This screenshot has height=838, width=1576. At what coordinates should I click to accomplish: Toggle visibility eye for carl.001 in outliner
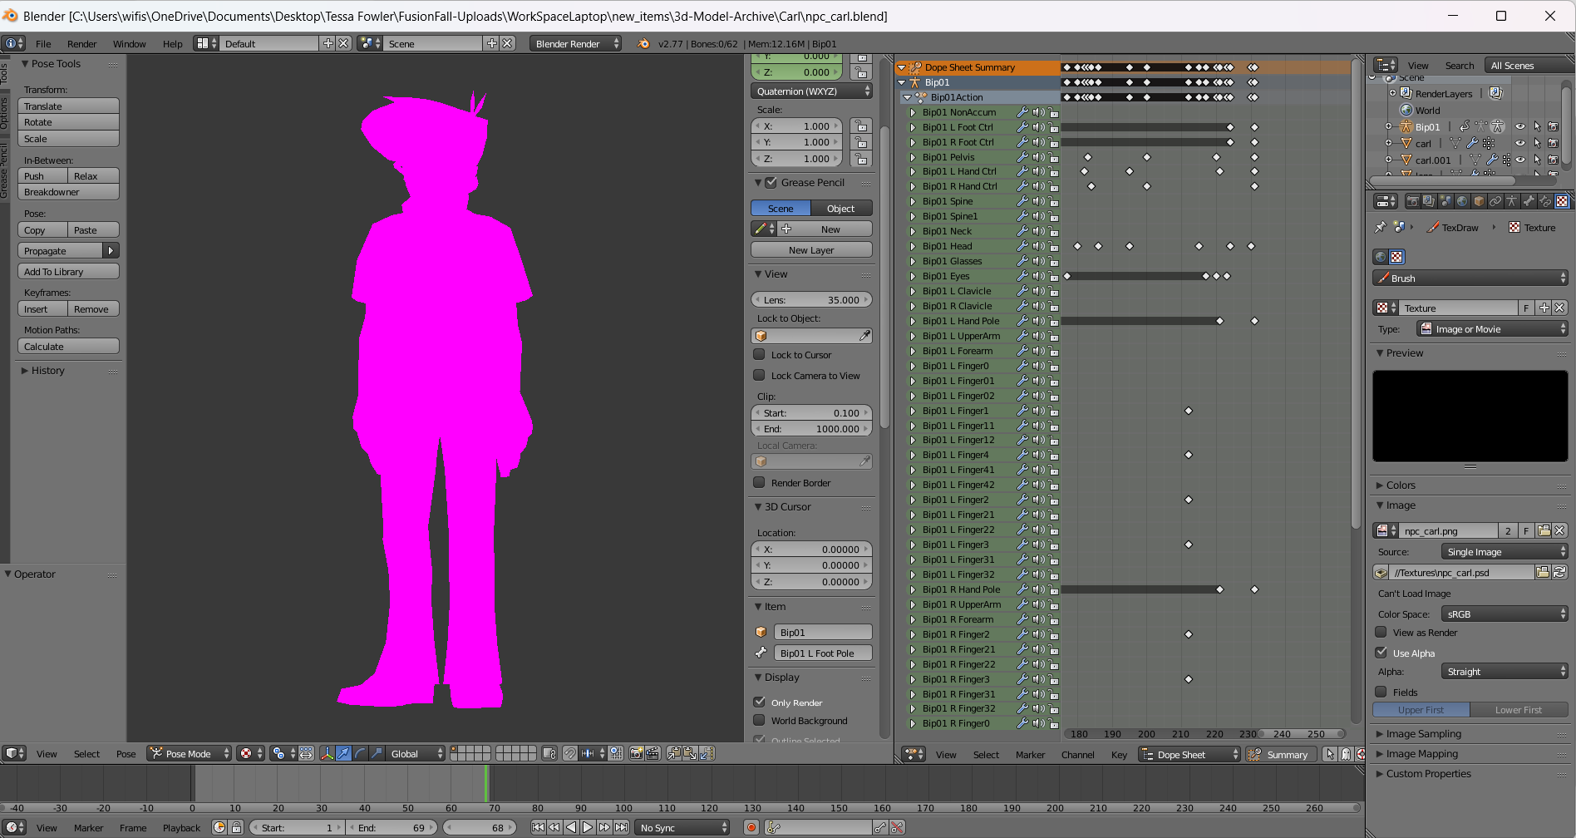(x=1520, y=160)
